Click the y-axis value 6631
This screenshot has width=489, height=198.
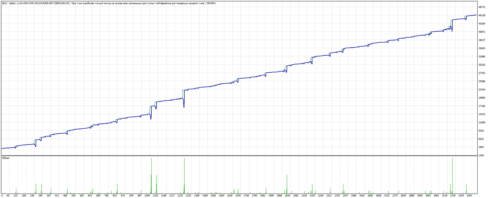[x=481, y=139]
